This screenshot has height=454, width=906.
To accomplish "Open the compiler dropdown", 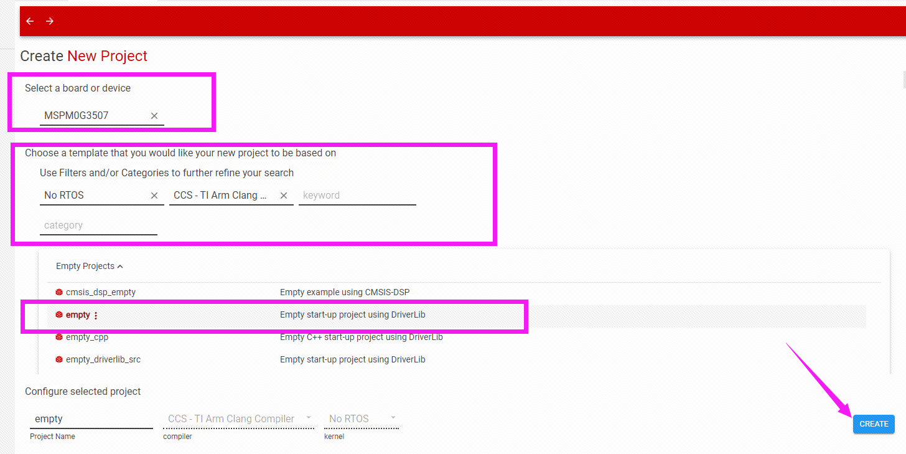I will (x=239, y=419).
